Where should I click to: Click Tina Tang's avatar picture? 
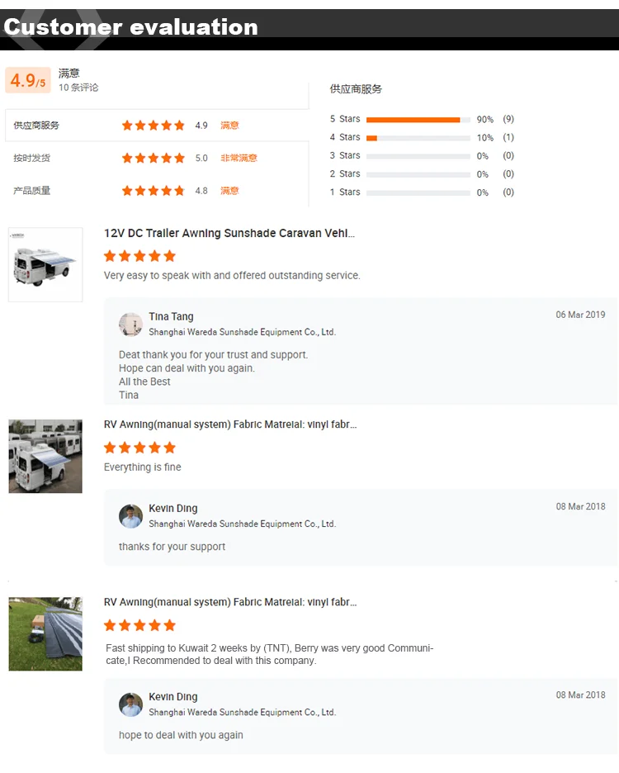(x=130, y=325)
